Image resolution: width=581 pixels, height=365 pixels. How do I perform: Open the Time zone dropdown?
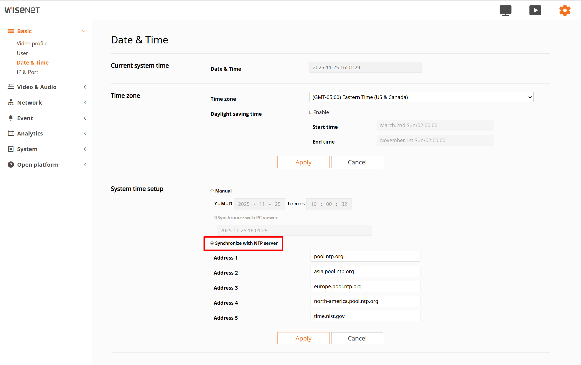(421, 97)
